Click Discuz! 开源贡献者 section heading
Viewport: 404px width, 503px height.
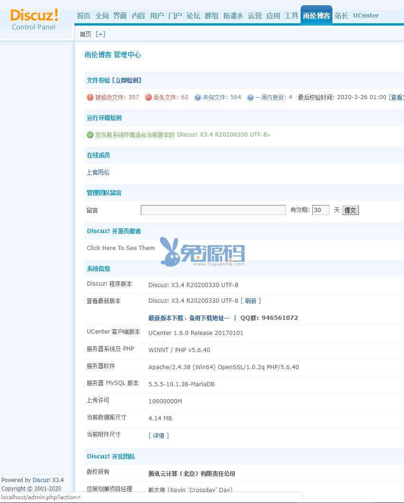click(x=114, y=231)
